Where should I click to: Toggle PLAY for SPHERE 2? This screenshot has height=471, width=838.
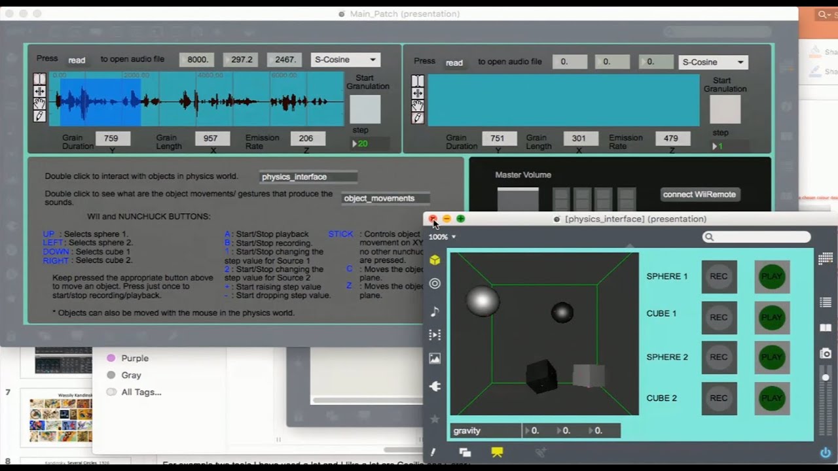click(772, 357)
